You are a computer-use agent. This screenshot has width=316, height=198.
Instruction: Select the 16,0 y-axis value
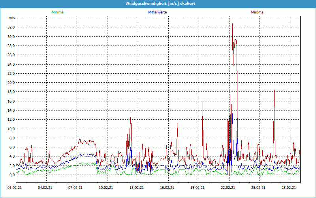click(x=11, y=101)
